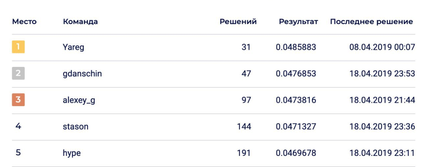Click the Команда column header
This screenshot has width=421, height=167.
(80, 22)
